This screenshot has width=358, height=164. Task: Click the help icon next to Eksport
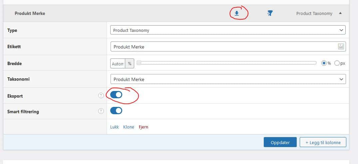(x=101, y=96)
